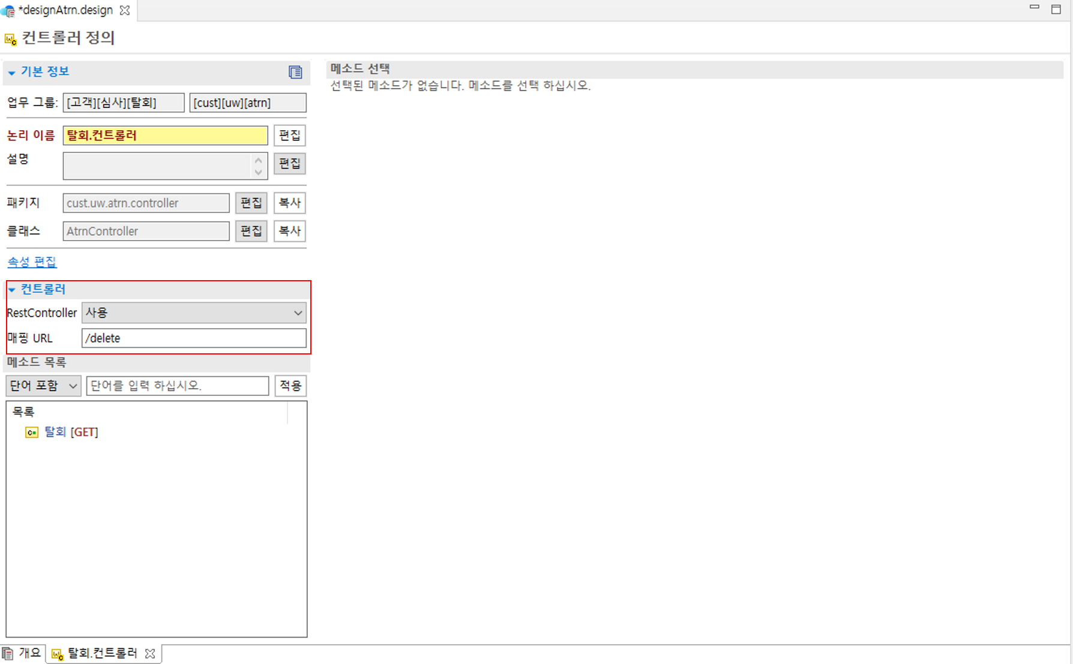The image size is (1073, 664).
Task: Open the RestController dropdown showing 사용
Action: [298, 313]
